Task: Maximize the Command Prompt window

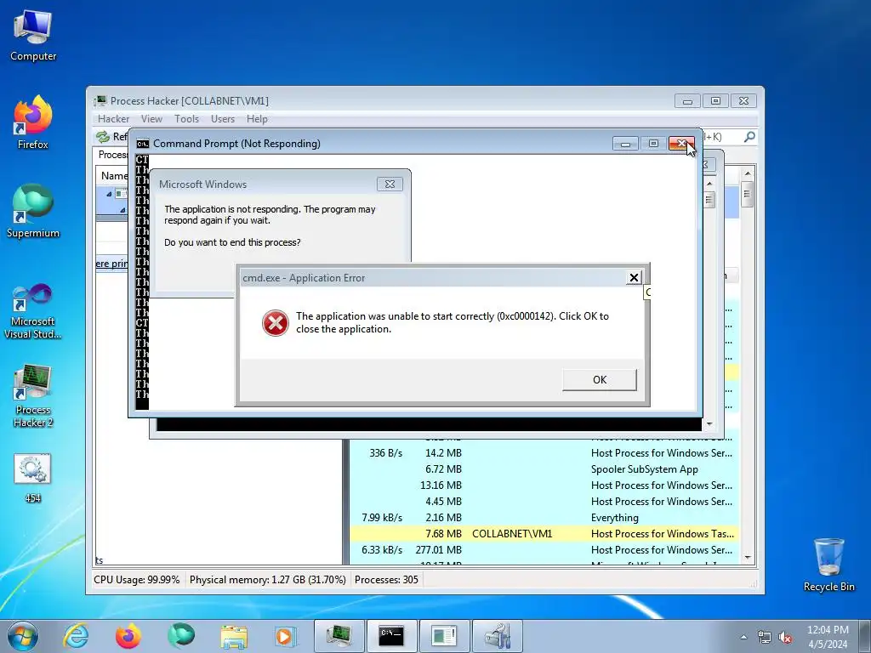Action: [653, 144]
